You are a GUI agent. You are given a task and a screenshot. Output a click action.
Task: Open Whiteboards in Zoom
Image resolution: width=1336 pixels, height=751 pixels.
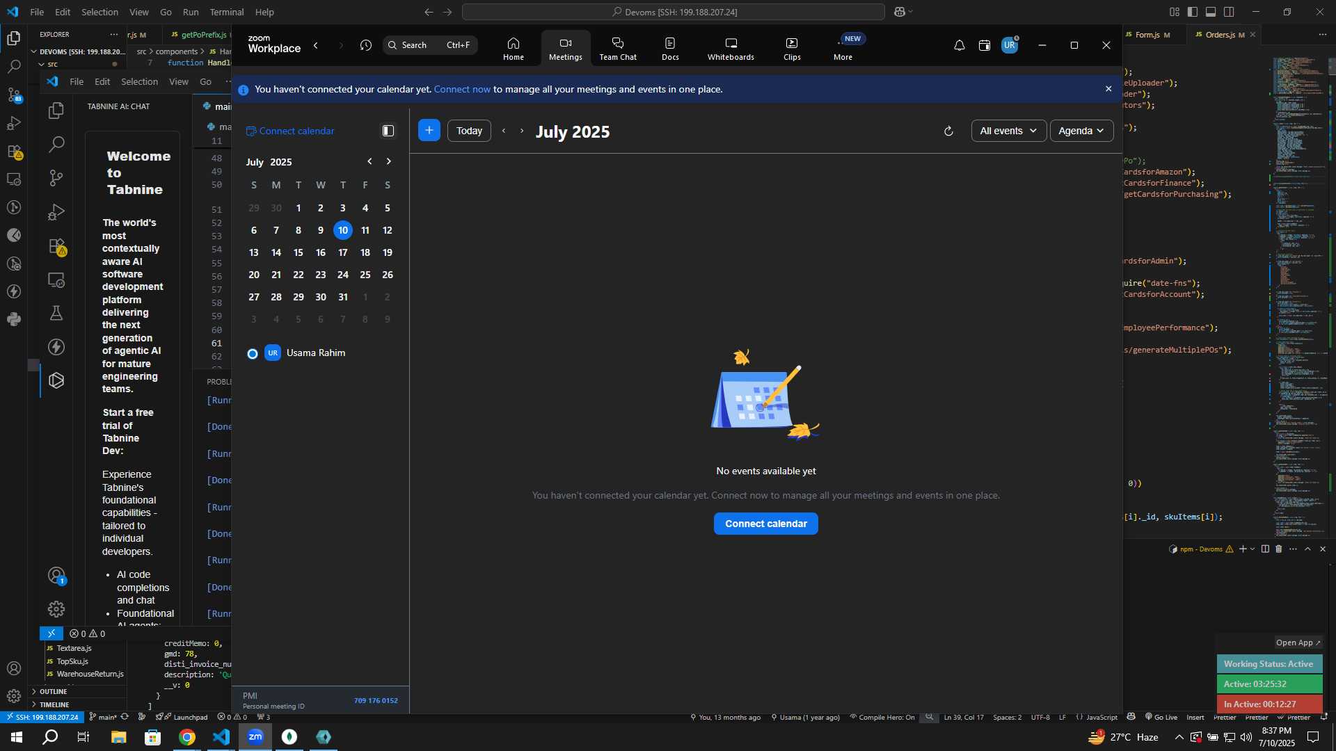(x=731, y=49)
